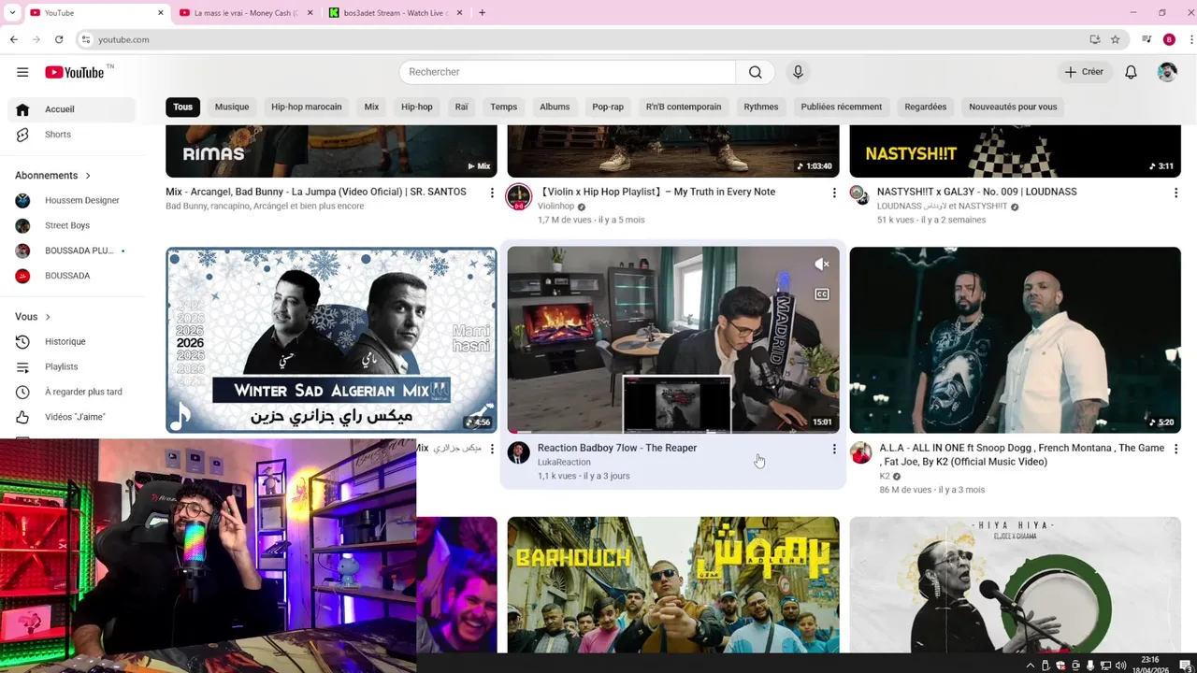This screenshot has height=673, width=1197.
Task: Open options for Reaction Badboy 7low video
Action: [x=834, y=449]
